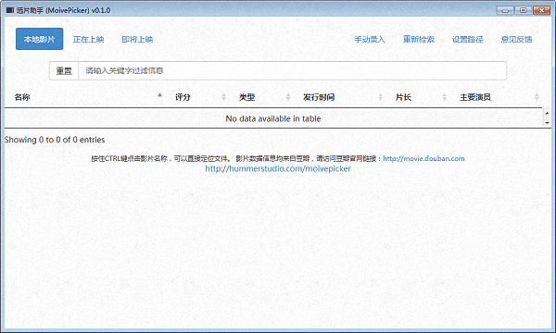Screen dimensions: 556x333
Task: Maximize the MoivePicker window
Action: click(x=523, y=10)
